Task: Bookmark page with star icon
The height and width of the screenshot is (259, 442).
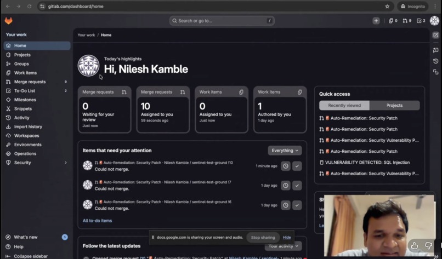Action: click(x=387, y=6)
